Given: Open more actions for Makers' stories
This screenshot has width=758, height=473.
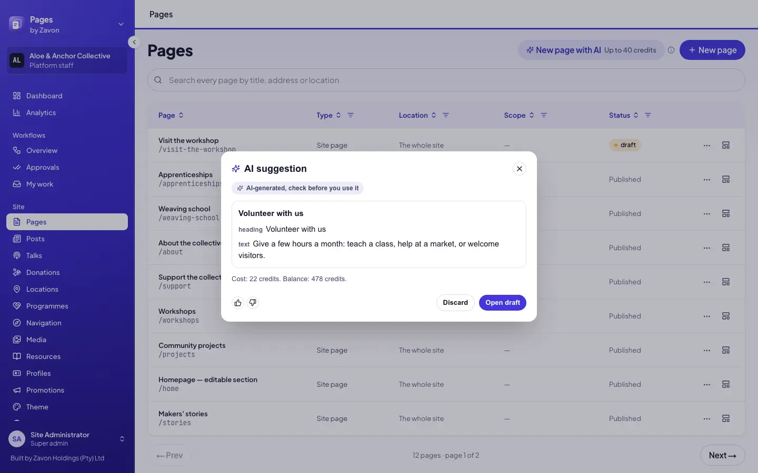Looking at the screenshot, I should (707, 418).
